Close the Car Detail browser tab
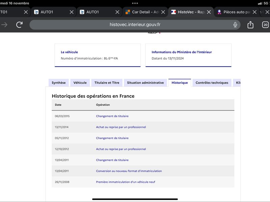The height and width of the screenshot is (202, 270). point(163,12)
